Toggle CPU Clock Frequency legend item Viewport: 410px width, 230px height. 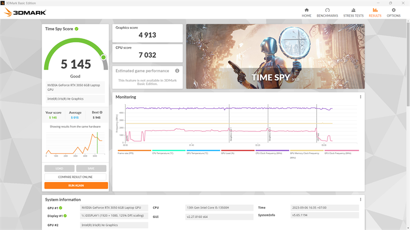[x=272, y=152]
